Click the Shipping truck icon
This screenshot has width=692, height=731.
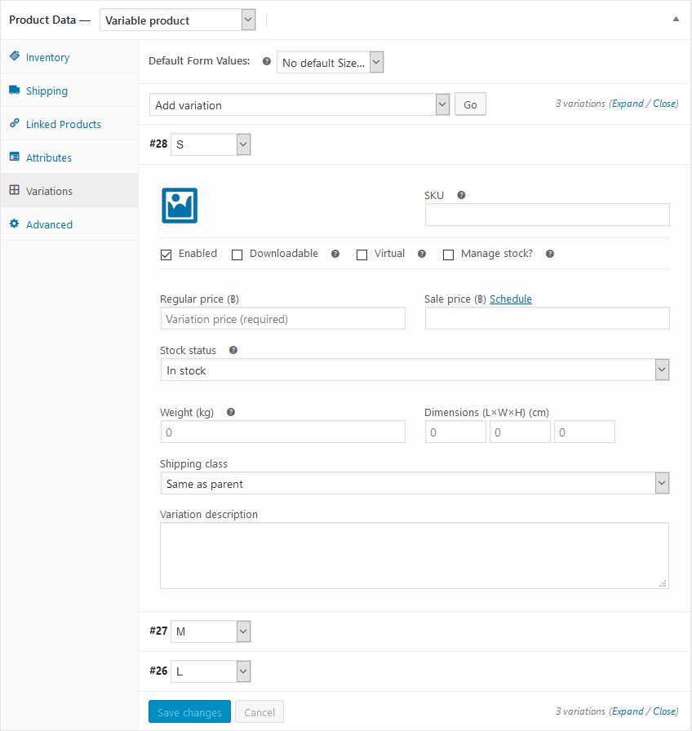15,90
